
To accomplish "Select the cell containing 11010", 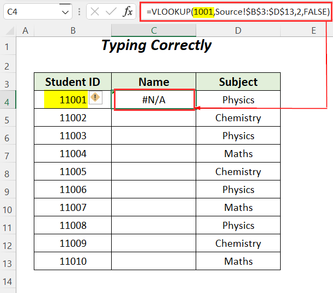I will click(72, 261).
